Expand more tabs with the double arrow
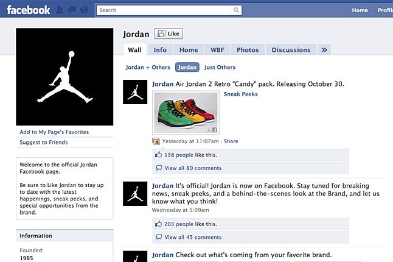This screenshot has width=393, height=262. (324, 50)
